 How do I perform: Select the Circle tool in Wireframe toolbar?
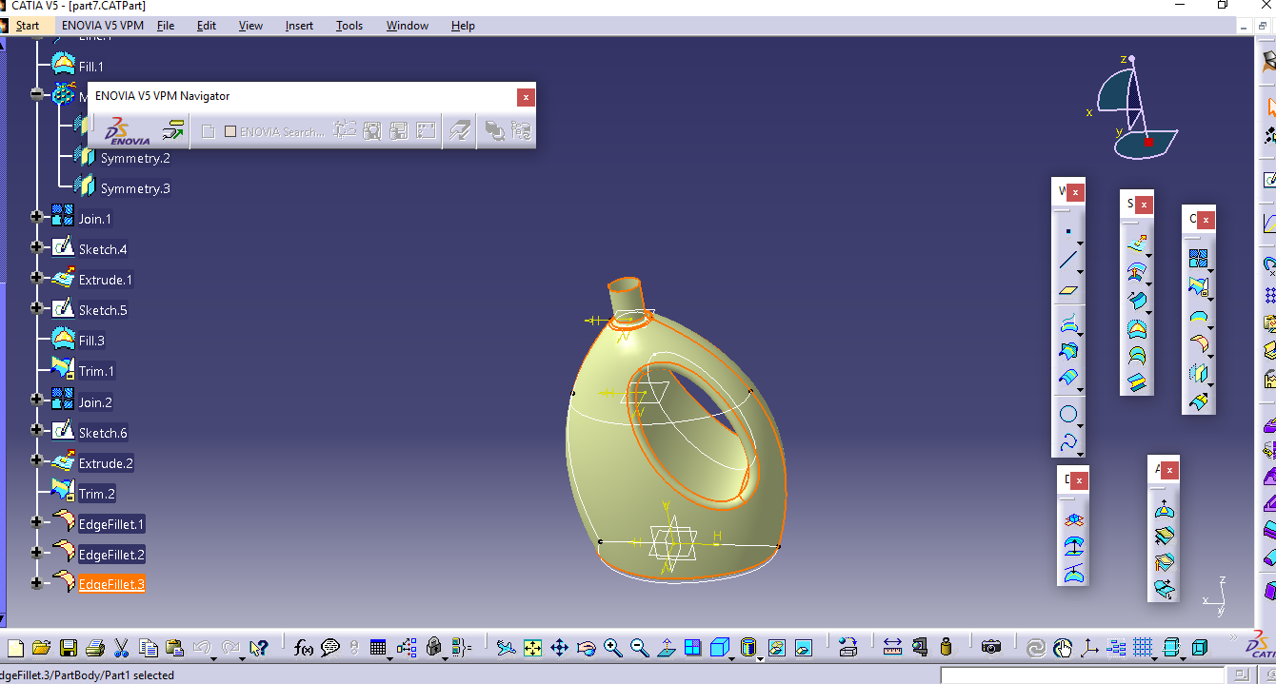pyautogui.click(x=1068, y=415)
